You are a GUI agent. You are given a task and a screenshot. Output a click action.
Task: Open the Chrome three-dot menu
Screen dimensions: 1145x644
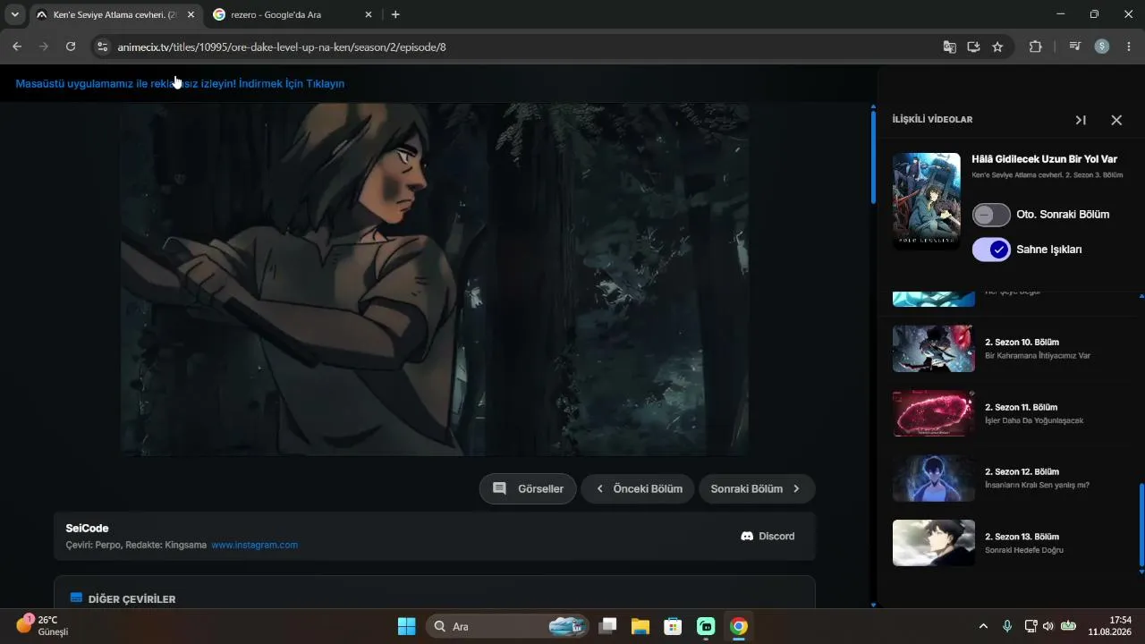click(x=1129, y=47)
